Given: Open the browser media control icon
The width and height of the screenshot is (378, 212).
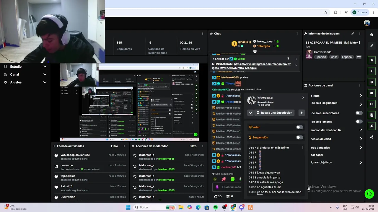Looking at the screenshot, I should pyautogui.click(x=346, y=12).
